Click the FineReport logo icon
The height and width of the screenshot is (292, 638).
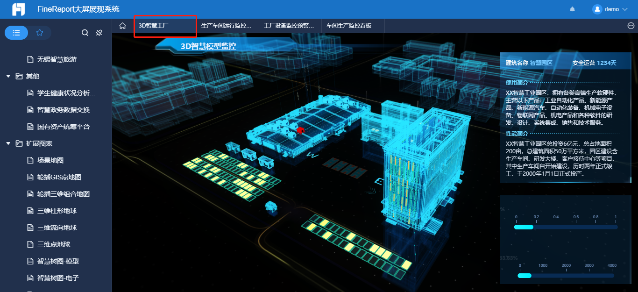(18, 9)
